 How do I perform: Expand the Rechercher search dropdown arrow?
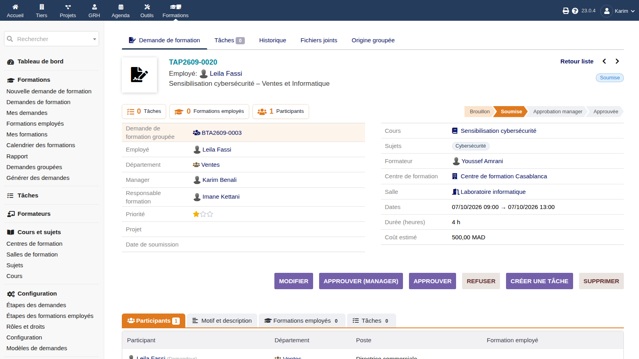95,39
